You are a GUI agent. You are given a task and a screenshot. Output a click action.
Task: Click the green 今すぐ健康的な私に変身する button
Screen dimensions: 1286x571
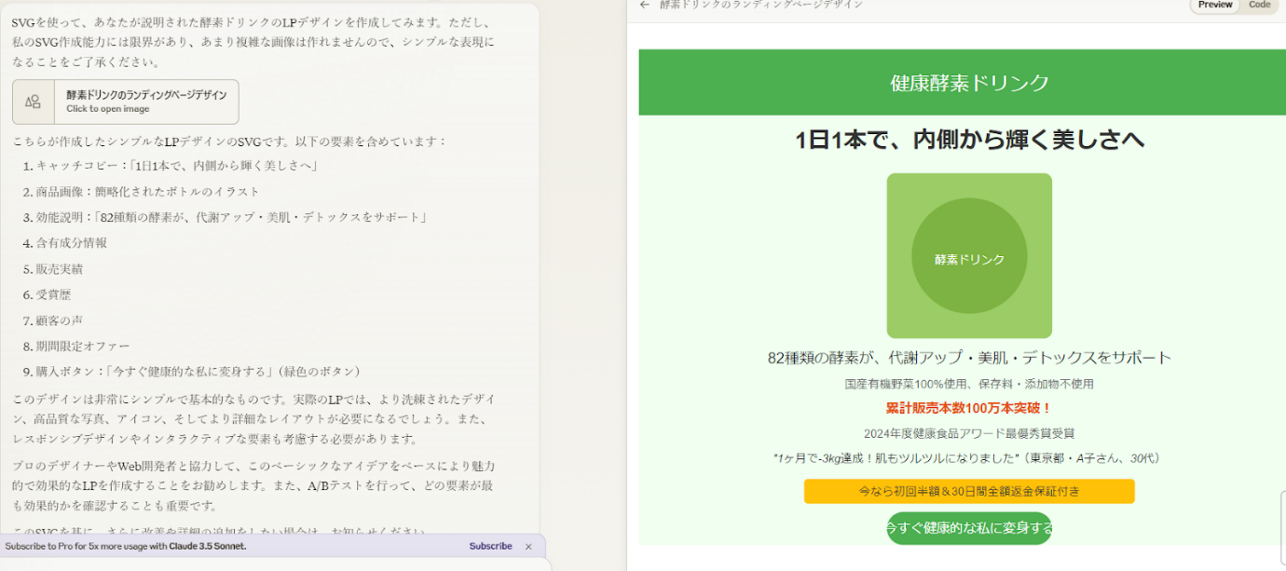(969, 528)
